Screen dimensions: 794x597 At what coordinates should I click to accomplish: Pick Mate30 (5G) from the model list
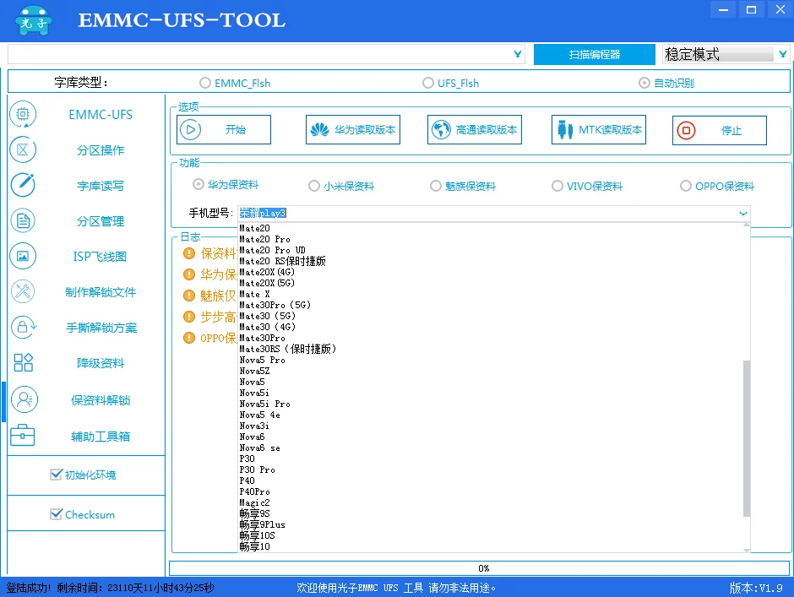(268, 316)
